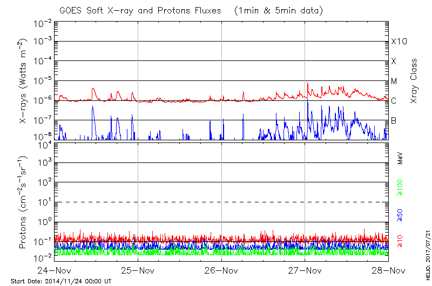The width and height of the screenshot is (432, 286).
Task: Click the C class label on right axis
Action: tap(394, 101)
